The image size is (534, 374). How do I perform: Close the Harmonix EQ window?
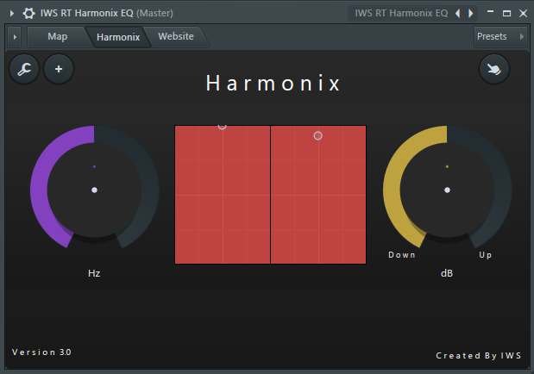coord(523,13)
